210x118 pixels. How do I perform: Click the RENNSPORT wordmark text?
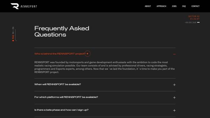29,6
